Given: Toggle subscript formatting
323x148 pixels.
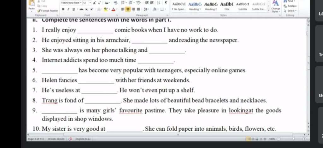Looking at the screenshot, I should (86, 9).
